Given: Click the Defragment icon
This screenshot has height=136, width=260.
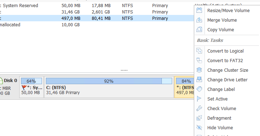Looking at the screenshot, I should click(199, 118).
